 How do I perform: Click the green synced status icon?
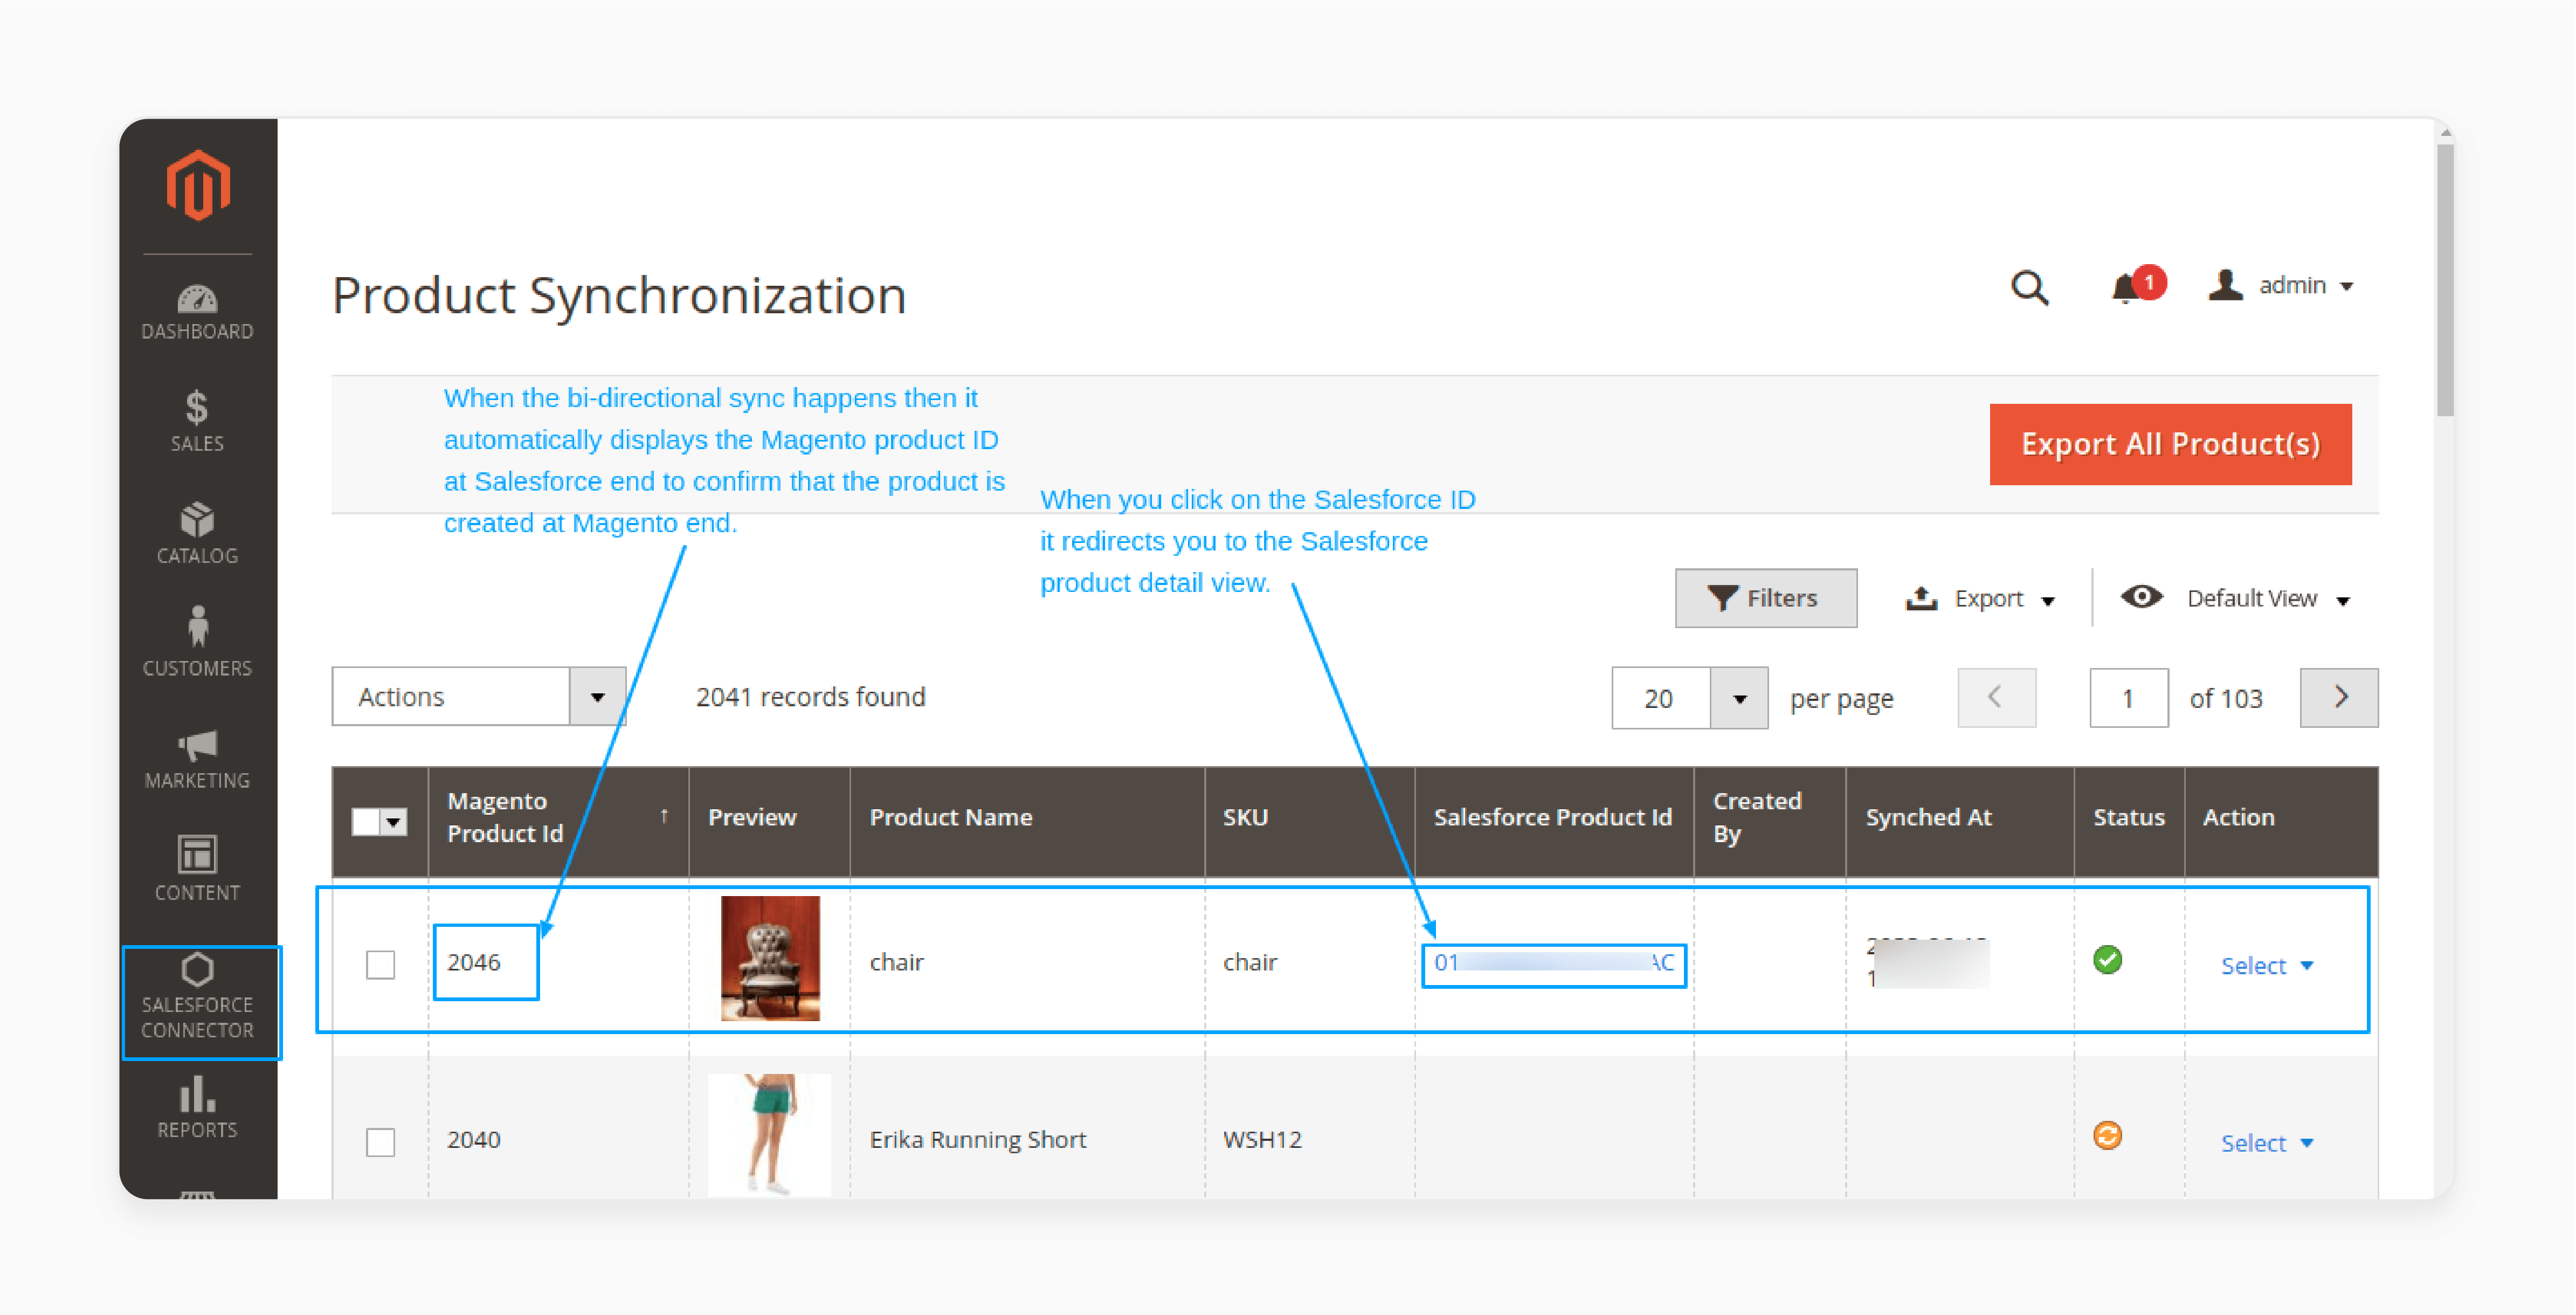(x=2107, y=960)
